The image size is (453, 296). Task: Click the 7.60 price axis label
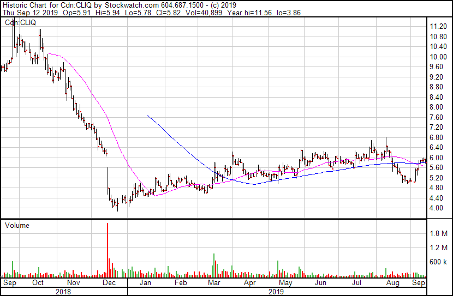[x=436, y=117]
